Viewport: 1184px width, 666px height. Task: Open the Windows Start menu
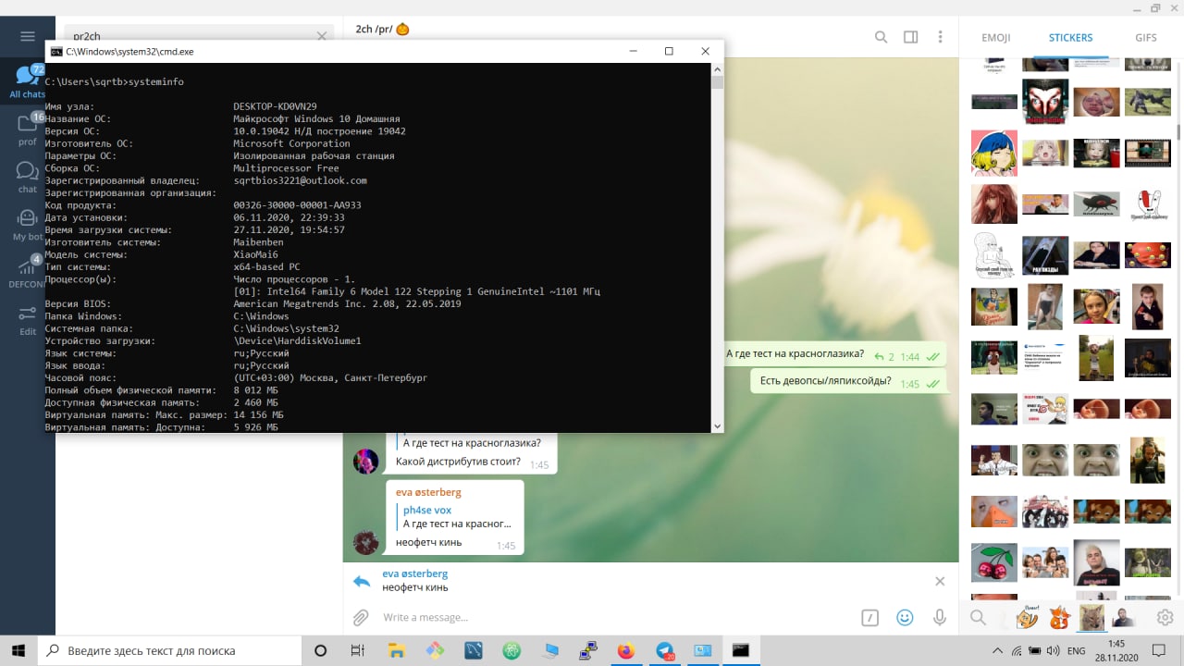pos(18,650)
